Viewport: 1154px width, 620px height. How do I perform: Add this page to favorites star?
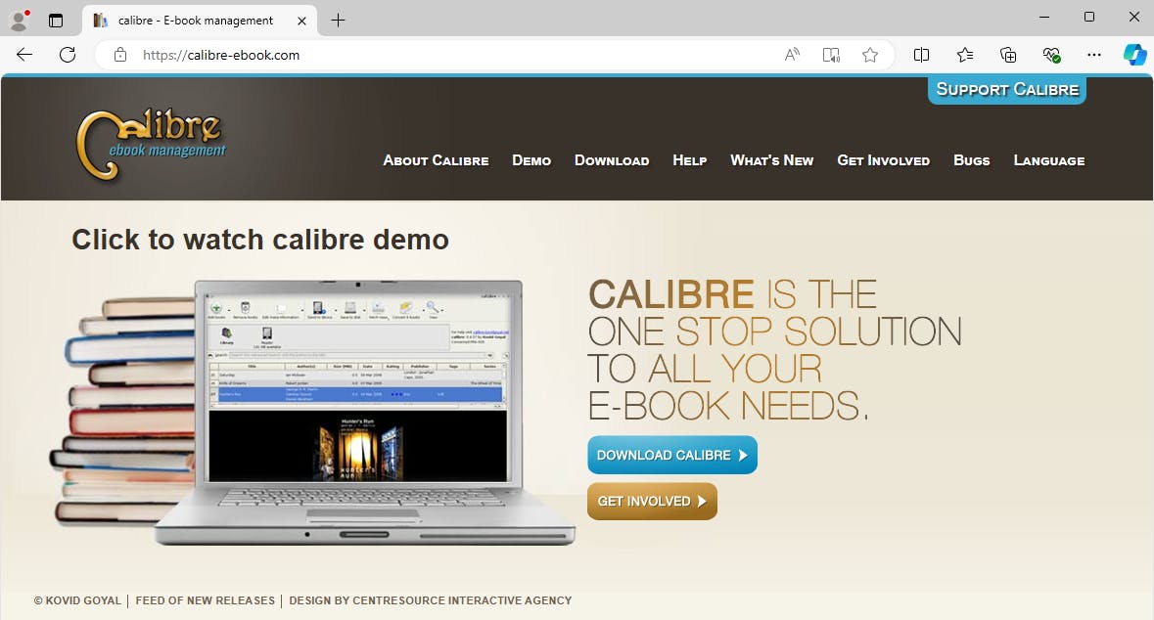click(x=870, y=55)
